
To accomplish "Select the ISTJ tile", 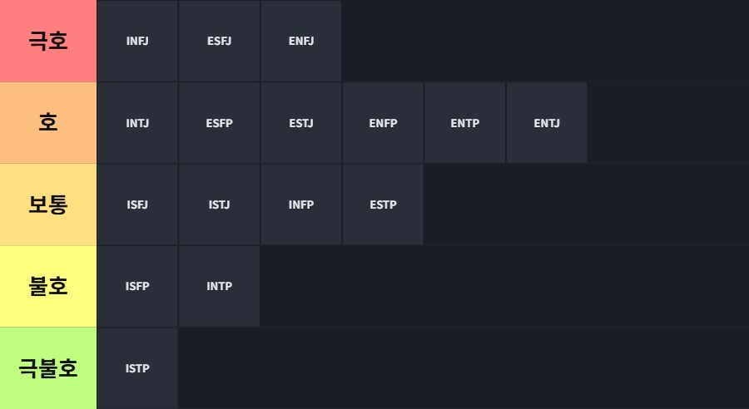I will point(219,204).
